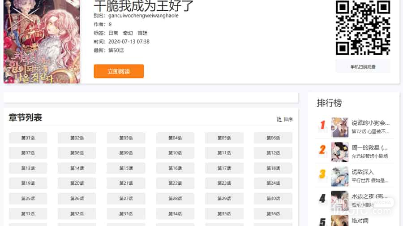The height and width of the screenshot is (226, 403).
Task: Click chapter 第27话
Action: coord(126,199)
